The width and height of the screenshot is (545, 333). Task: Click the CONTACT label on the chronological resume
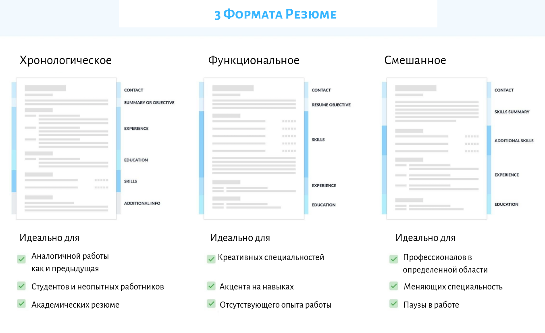[x=133, y=90]
